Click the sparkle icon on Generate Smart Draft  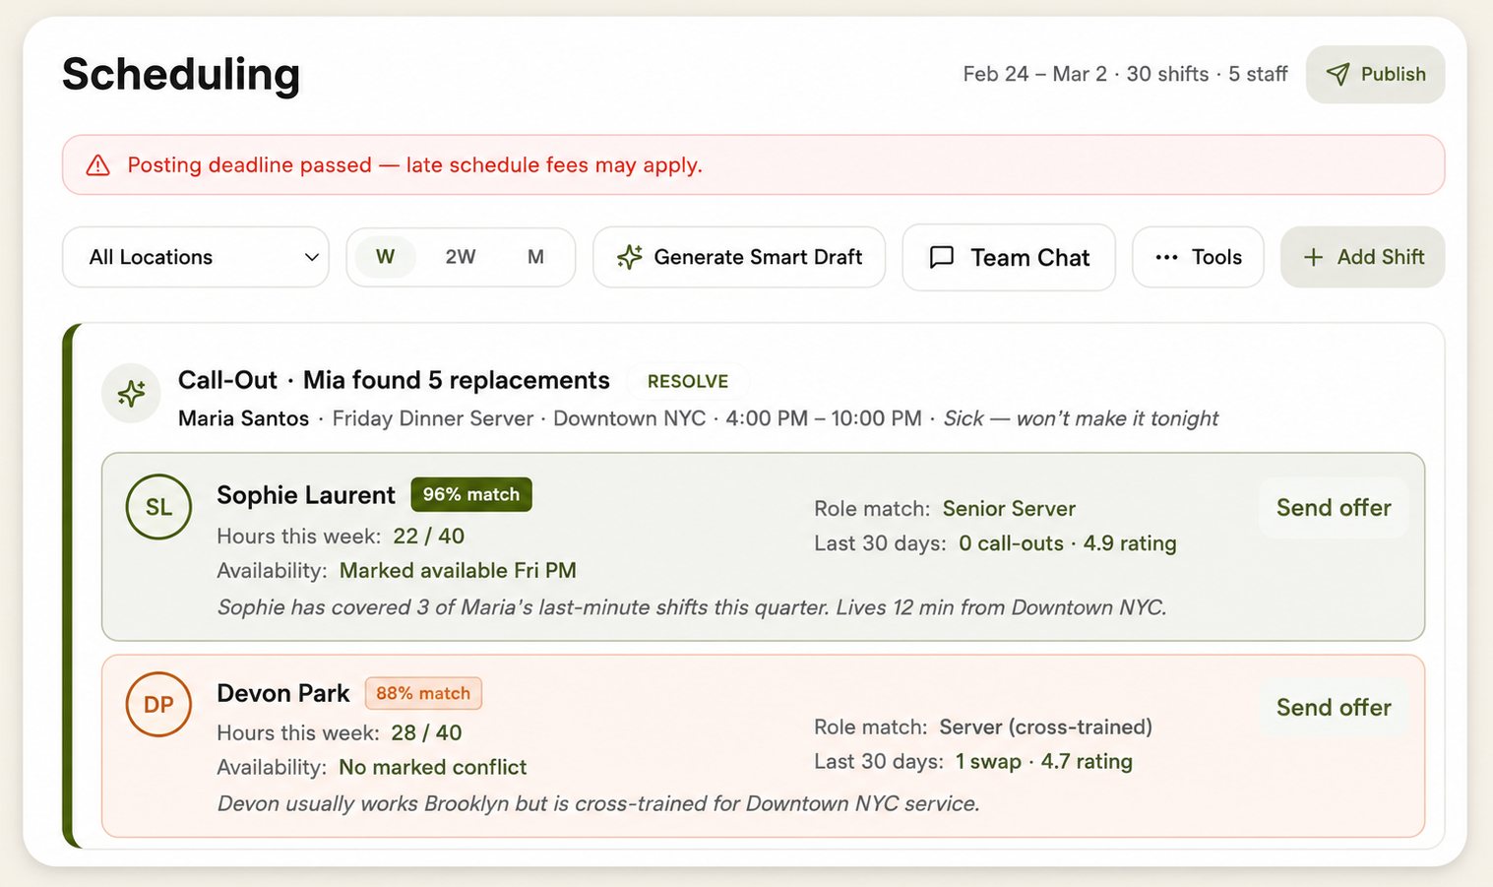(629, 257)
